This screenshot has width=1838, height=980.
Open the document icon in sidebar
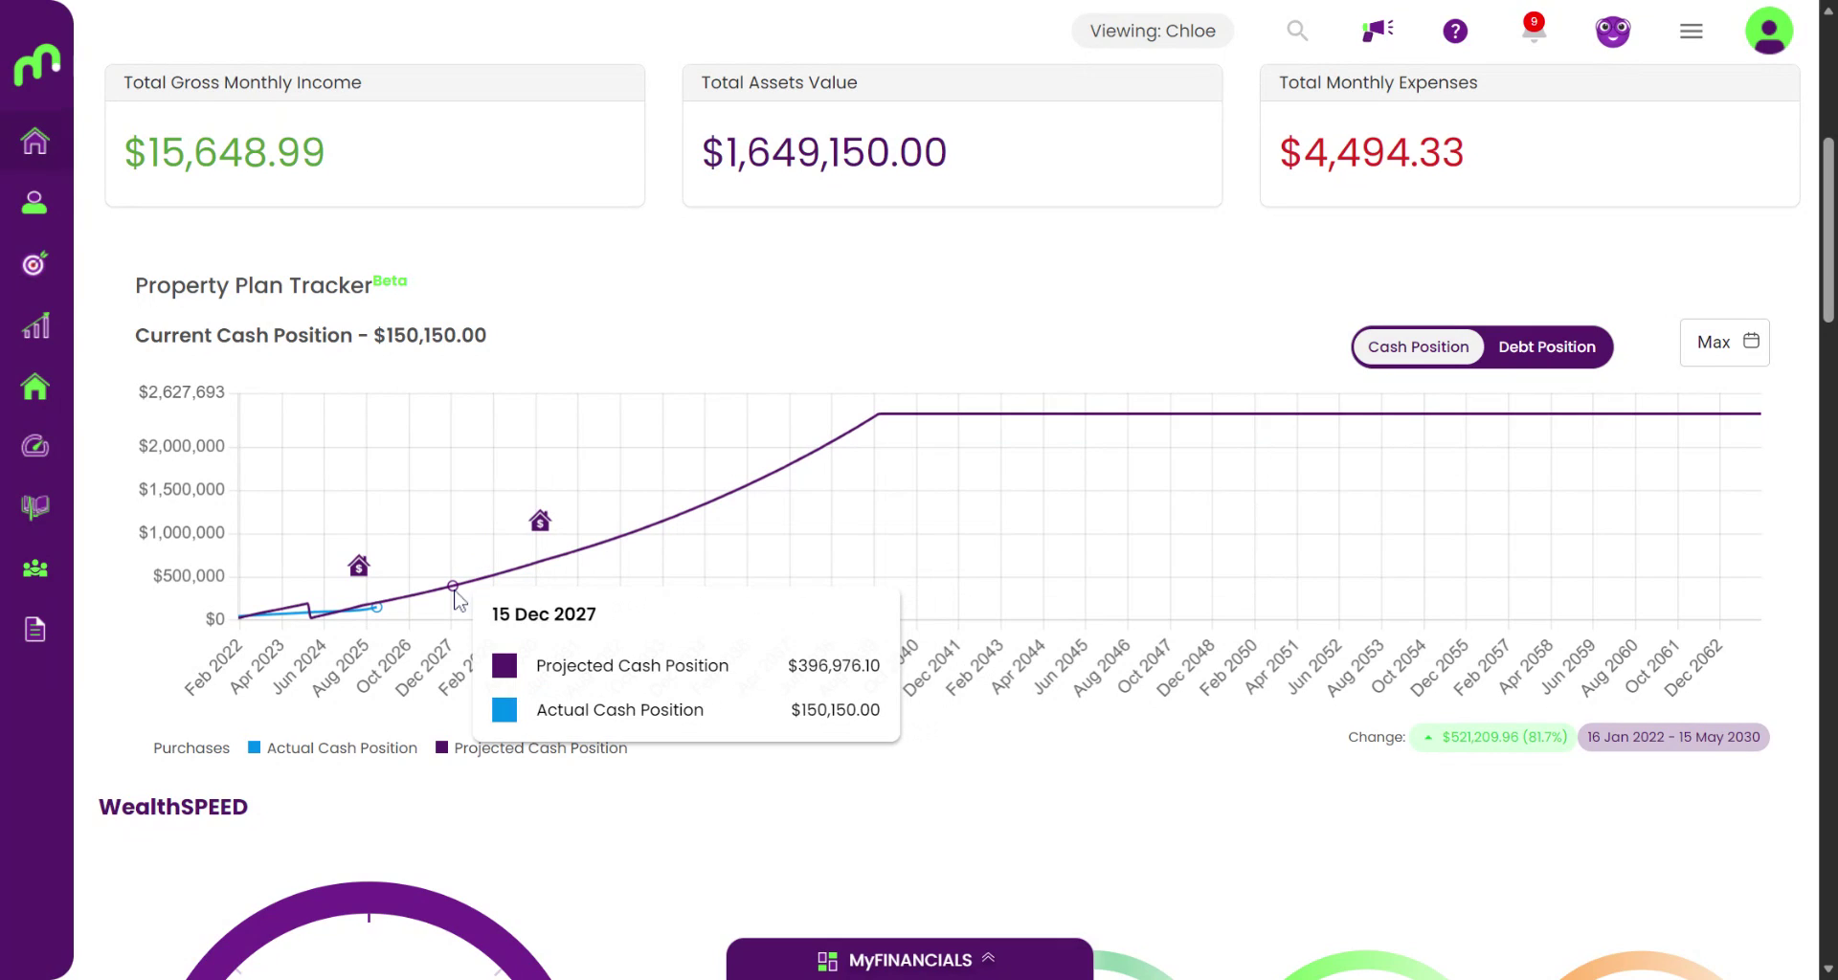pos(35,630)
